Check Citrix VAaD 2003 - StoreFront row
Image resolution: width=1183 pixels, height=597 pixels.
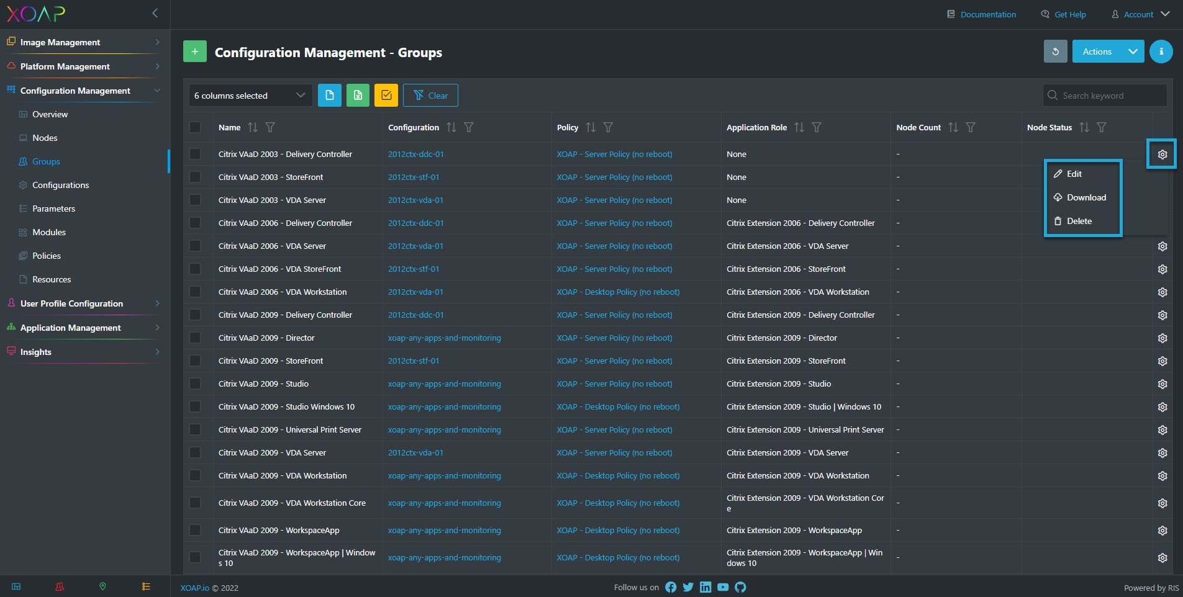pyautogui.click(x=195, y=177)
